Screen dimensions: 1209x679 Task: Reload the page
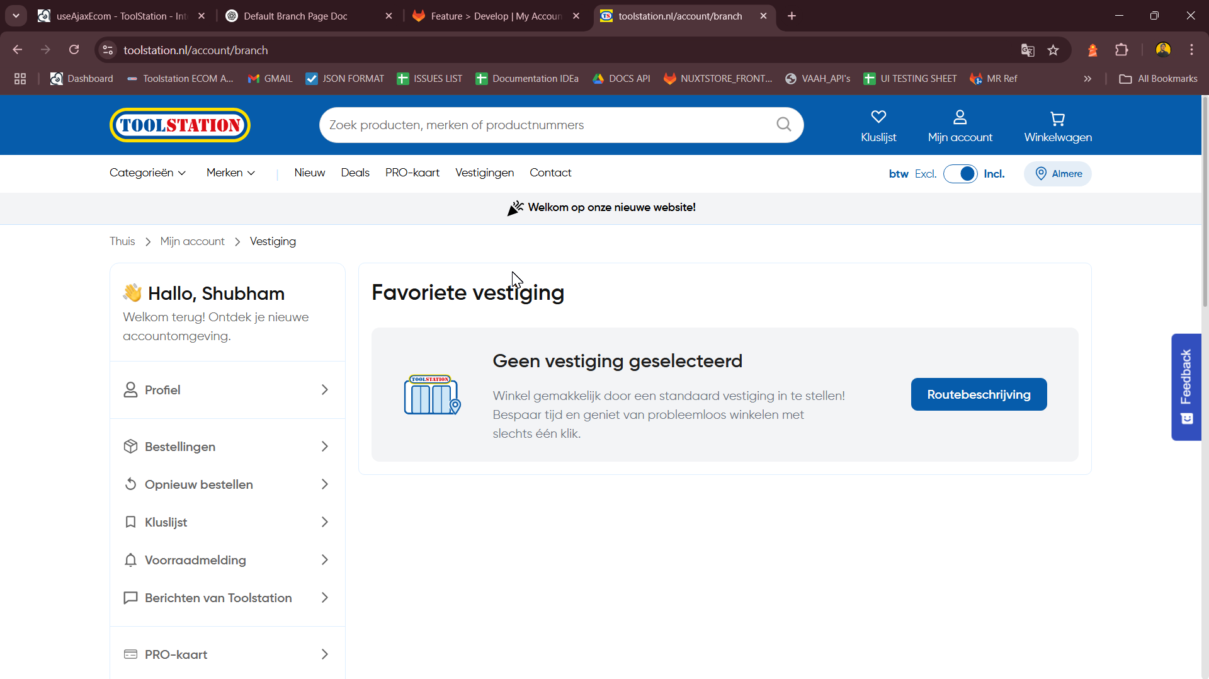coord(74,50)
